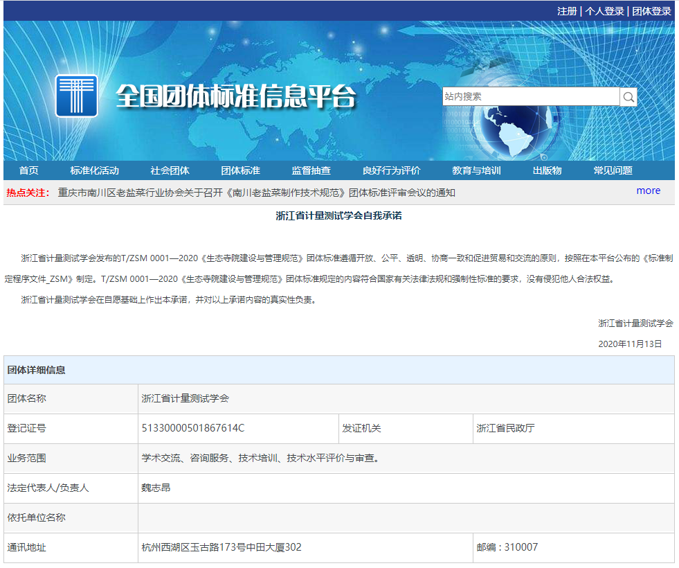Open the 注册 registration link

[x=567, y=11]
